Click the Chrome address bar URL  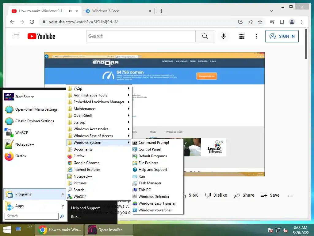[x=84, y=22]
